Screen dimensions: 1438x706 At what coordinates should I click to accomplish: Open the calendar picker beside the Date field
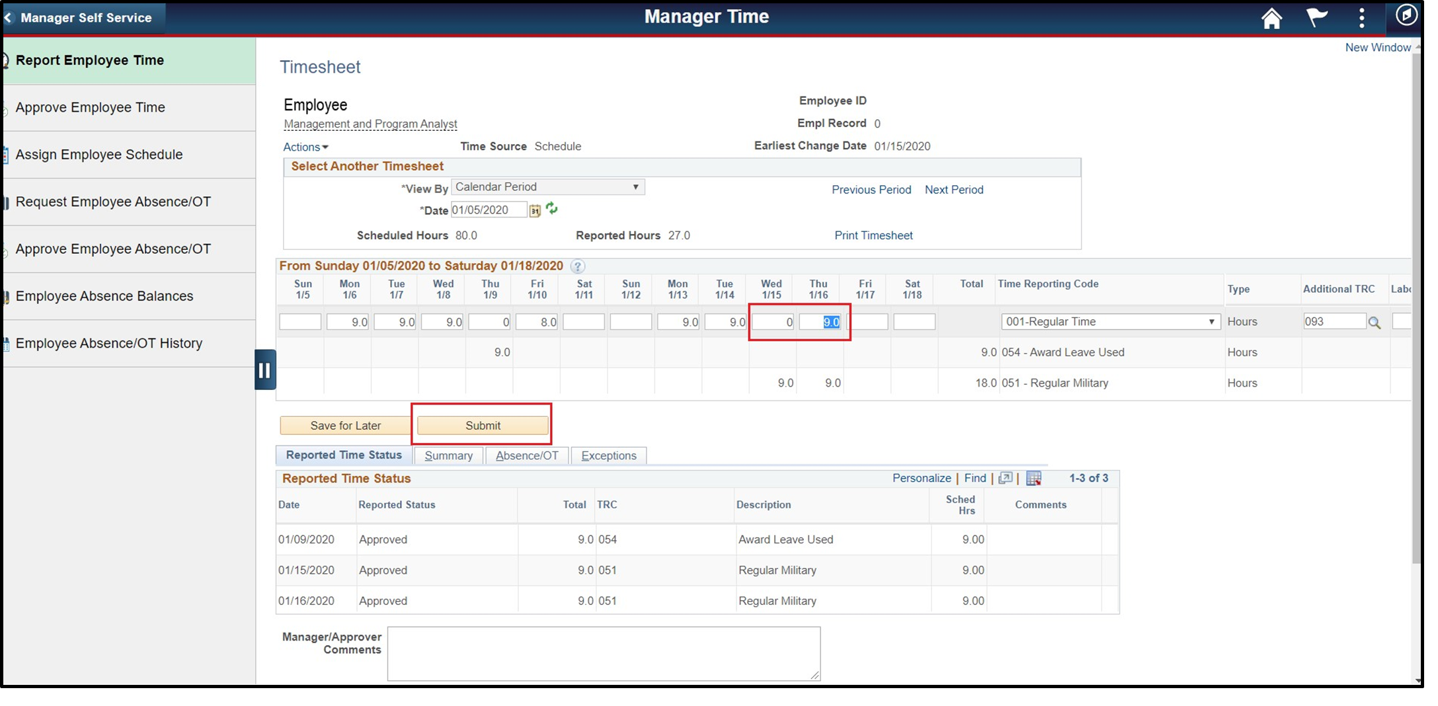pos(534,210)
